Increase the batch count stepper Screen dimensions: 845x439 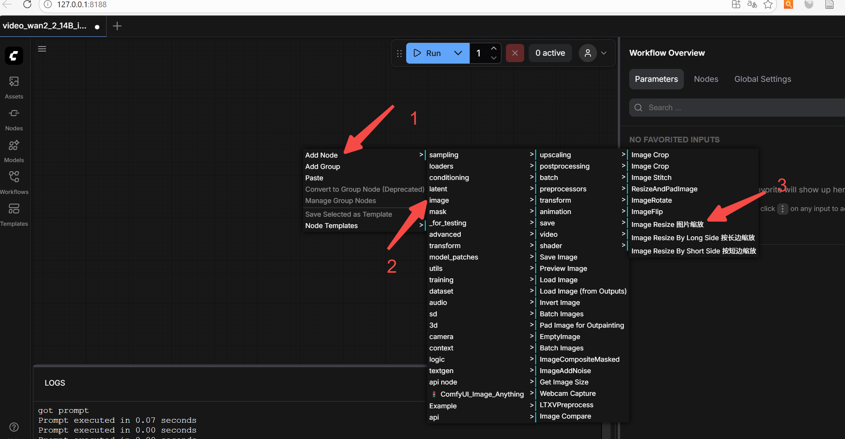[493, 48]
